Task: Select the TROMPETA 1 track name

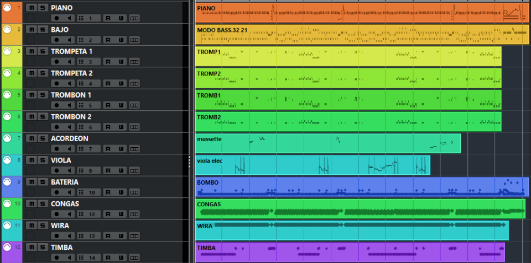Action: point(71,51)
